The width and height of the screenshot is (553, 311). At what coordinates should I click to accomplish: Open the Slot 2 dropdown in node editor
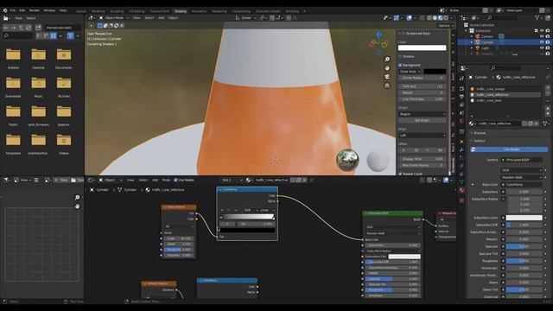232,181
